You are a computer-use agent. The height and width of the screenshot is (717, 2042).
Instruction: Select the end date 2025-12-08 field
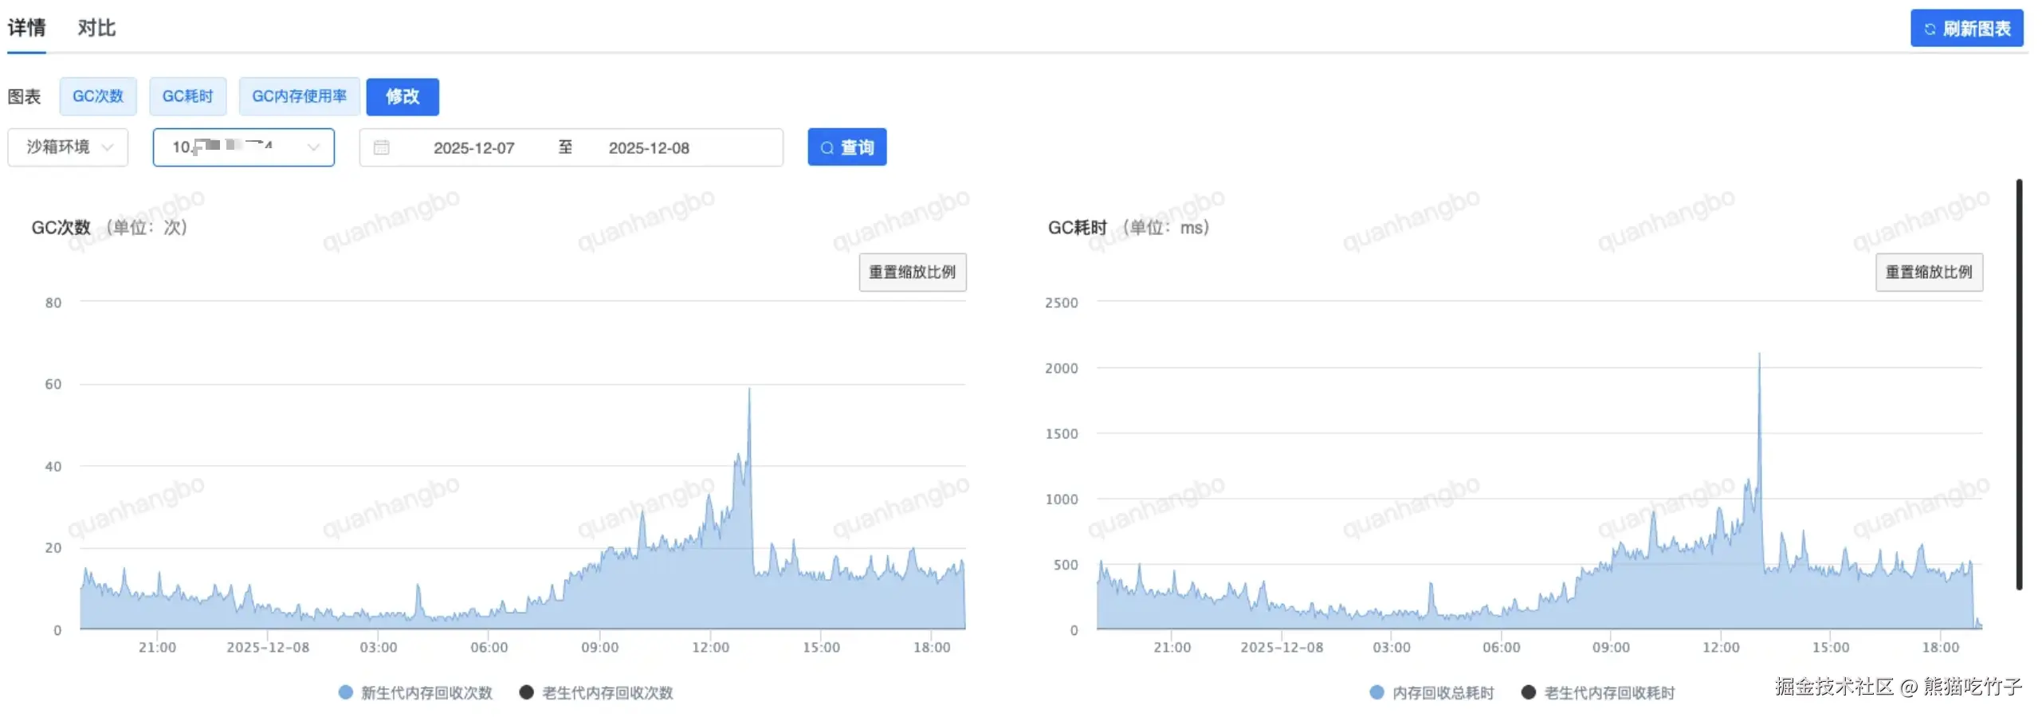649,148
